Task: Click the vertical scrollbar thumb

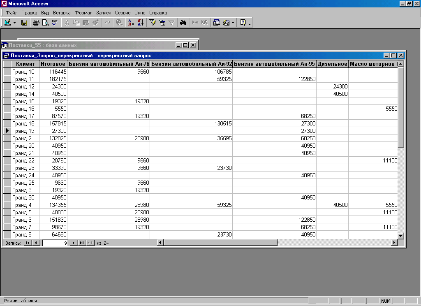Action: (x=400, y=107)
